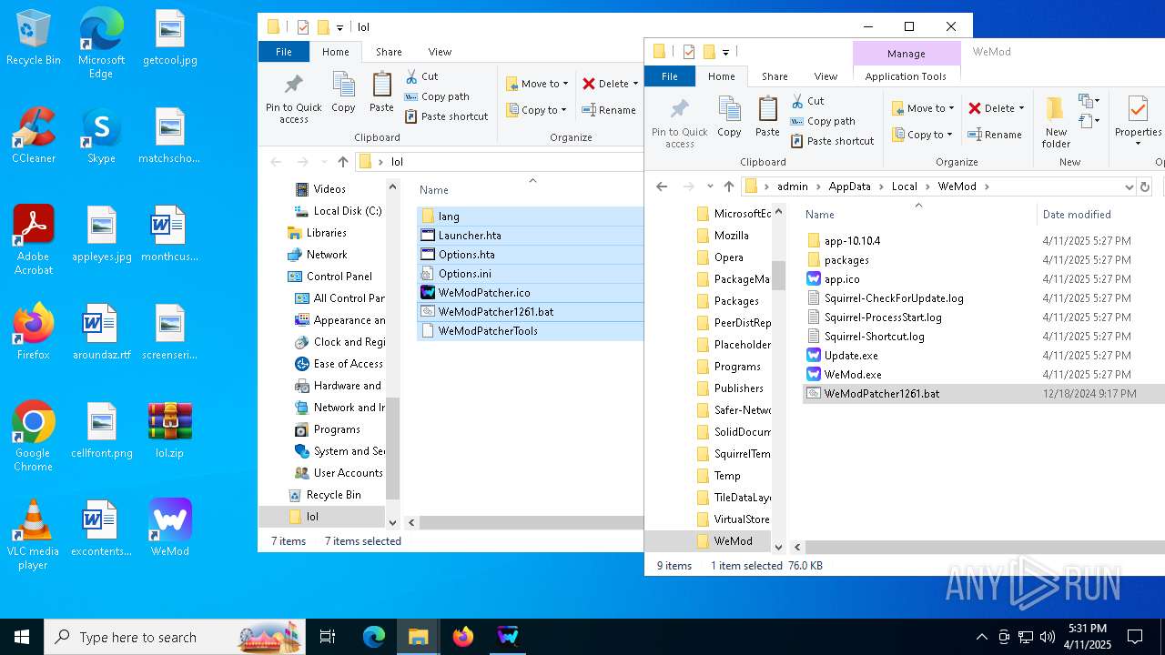Screen dimensions: 1165x655
Task: Switch to Share tab in lol window
Action: pos(389,52)
